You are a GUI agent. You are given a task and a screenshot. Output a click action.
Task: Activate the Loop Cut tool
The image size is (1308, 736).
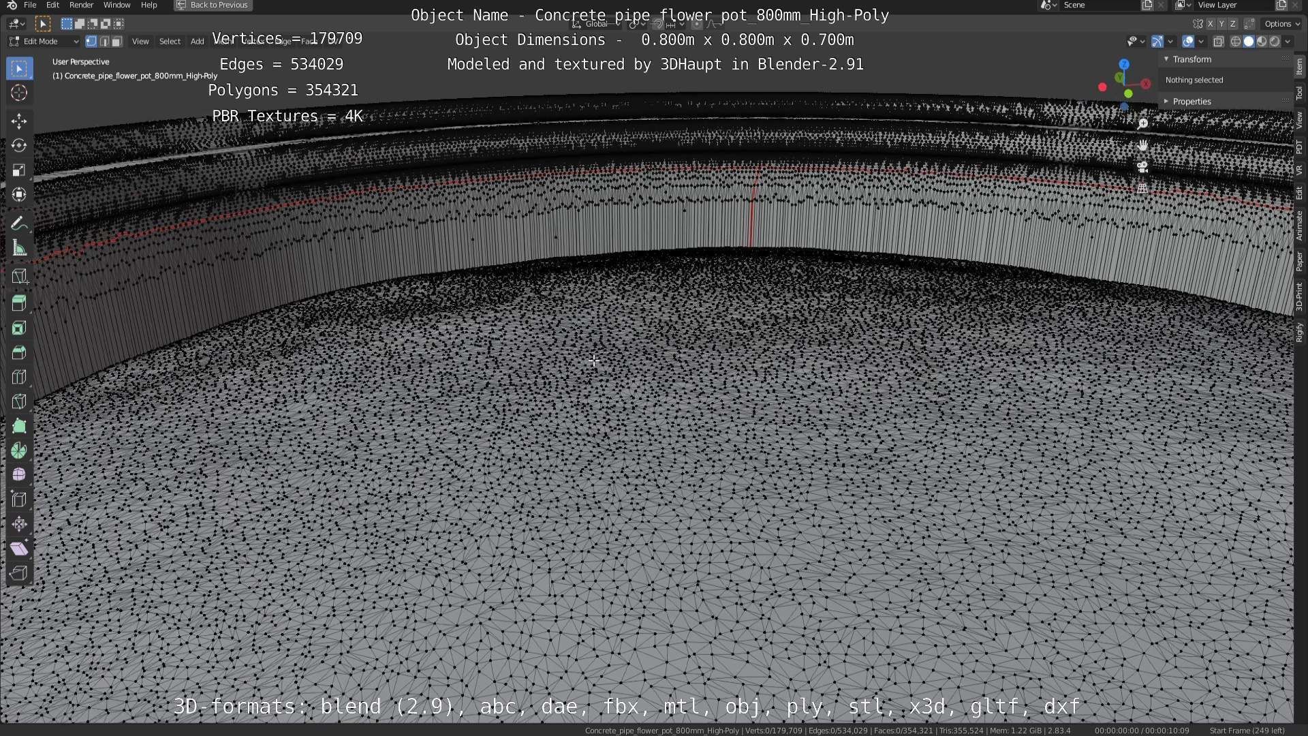pos(19,377)
